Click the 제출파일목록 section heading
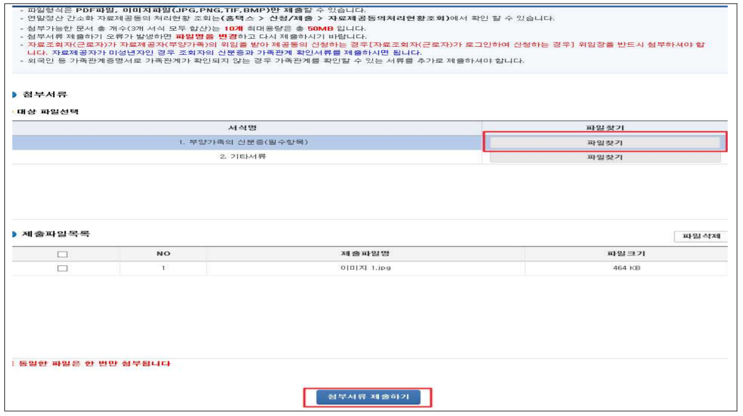Viewport: 743px width, 416px height. 56,234
